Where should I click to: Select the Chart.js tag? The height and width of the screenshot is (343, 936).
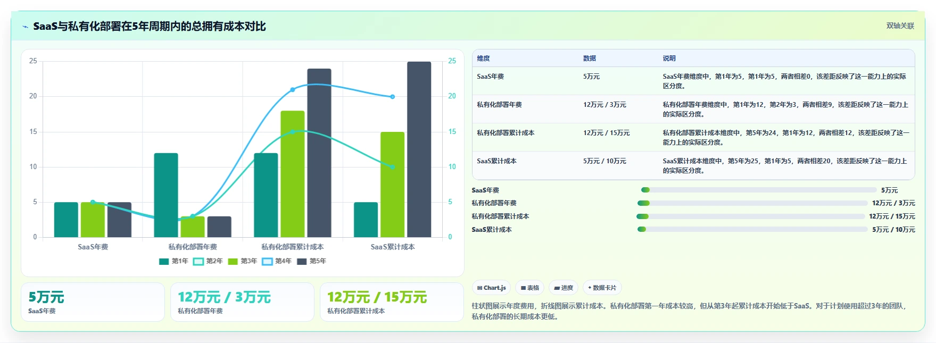pos(491,288)
